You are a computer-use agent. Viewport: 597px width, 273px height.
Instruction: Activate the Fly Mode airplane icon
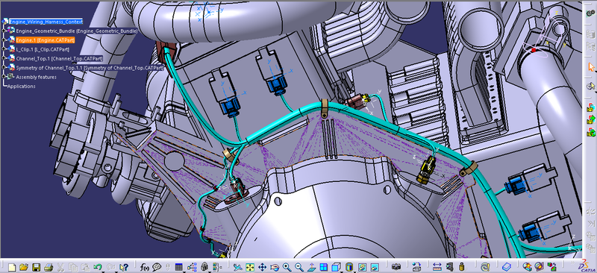tap(237, 267)
